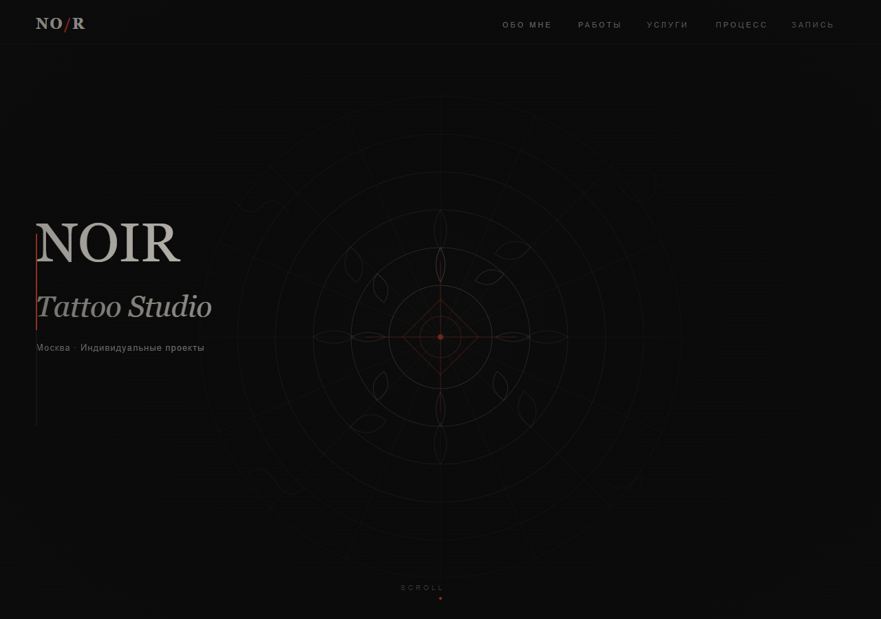The image size is (881, 619).
Task: Click the outer left petal on the horizontal axis
Action: [x=332, y=337]
